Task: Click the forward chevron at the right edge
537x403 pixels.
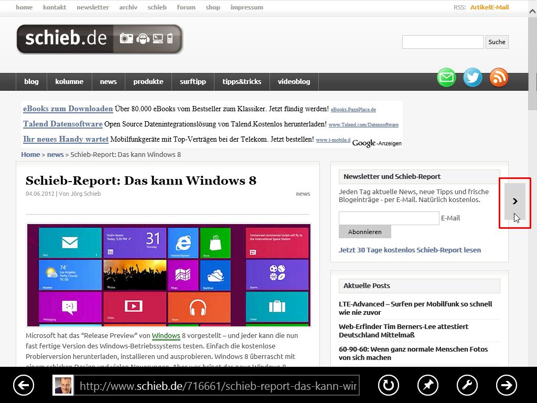Action: pos(515,201)
